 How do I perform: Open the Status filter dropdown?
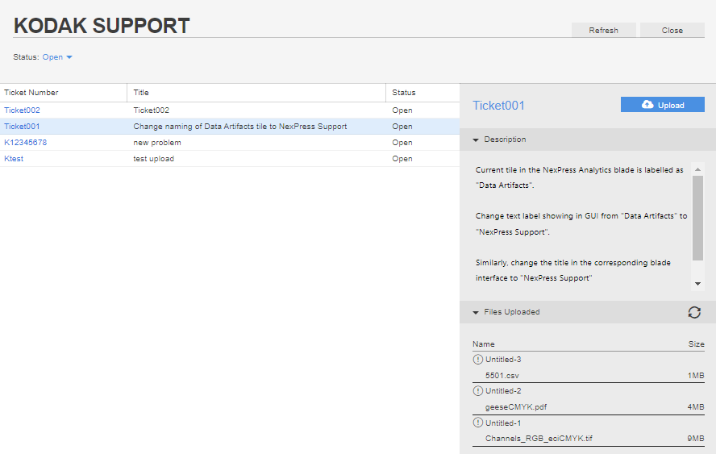[x=57, y=57]
